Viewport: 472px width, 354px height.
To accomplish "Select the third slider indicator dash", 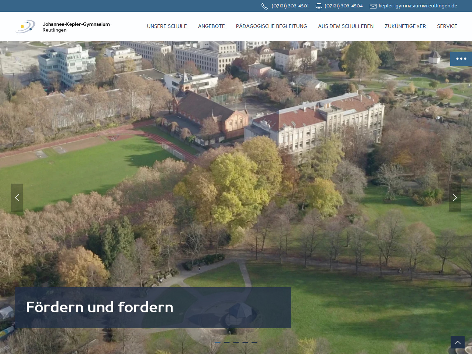I will pyautogui.click(x=236, y=342).
